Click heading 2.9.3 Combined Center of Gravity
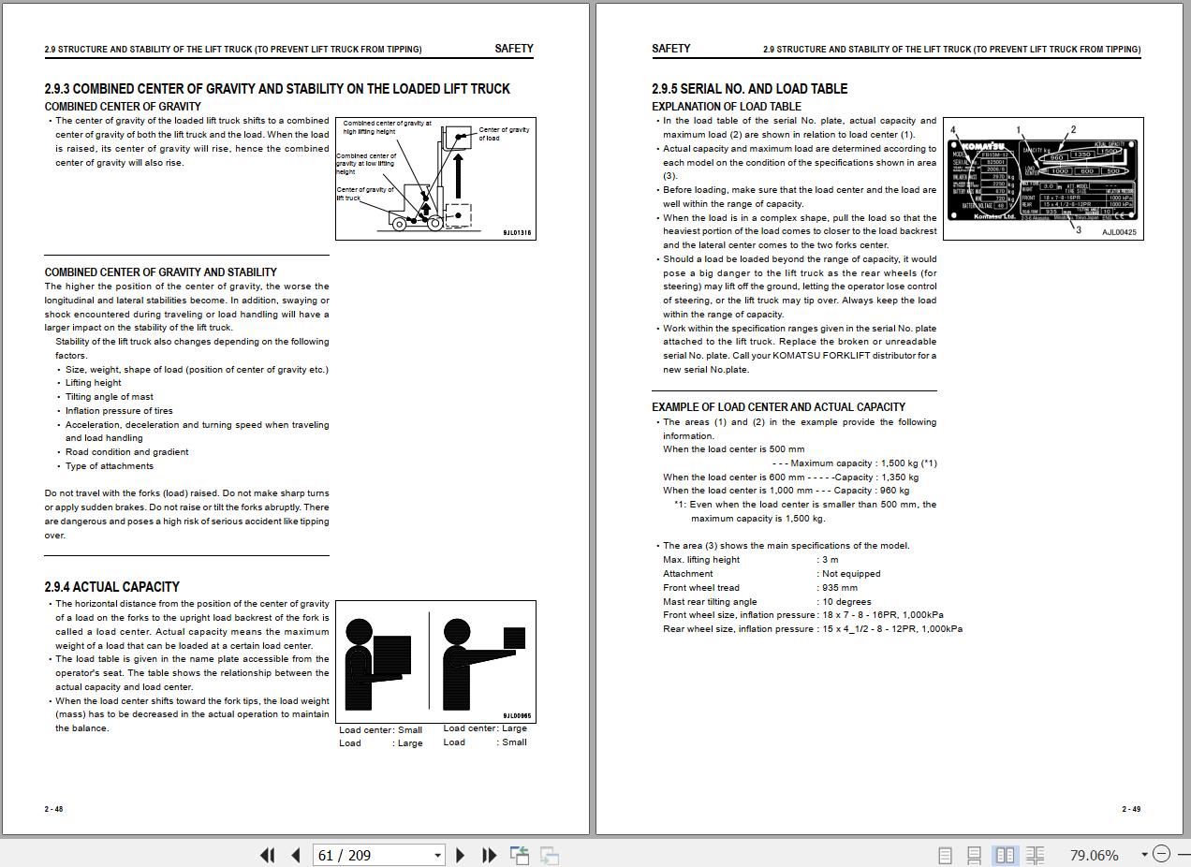 pos(277,89)
